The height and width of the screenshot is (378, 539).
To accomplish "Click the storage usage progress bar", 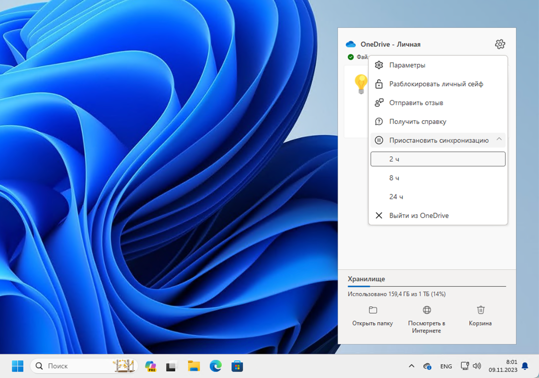I will (426, 286).
